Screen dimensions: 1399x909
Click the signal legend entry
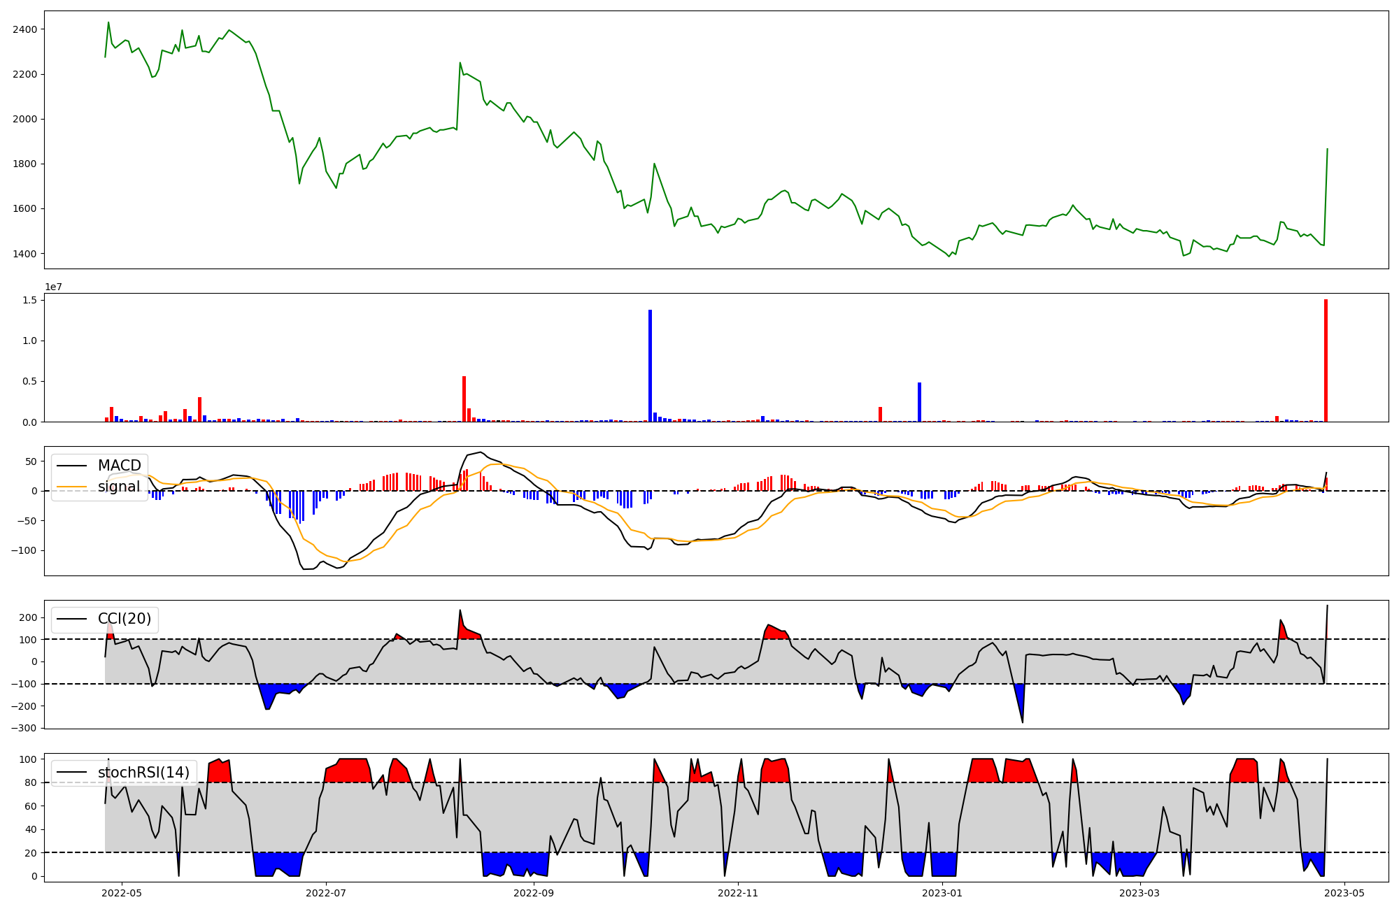point(118,487)
